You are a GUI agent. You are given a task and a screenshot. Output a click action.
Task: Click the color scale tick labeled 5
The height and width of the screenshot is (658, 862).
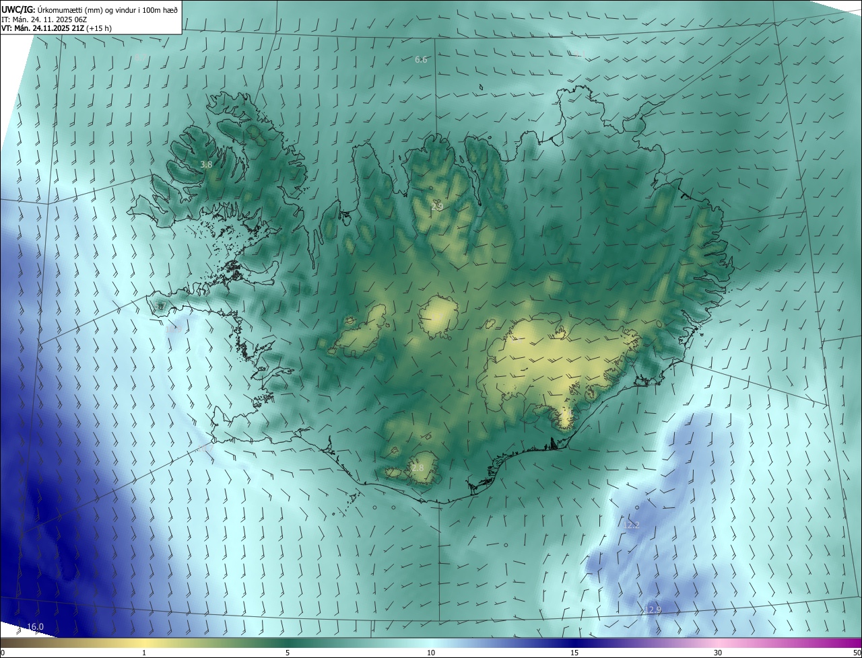(288, 653)
